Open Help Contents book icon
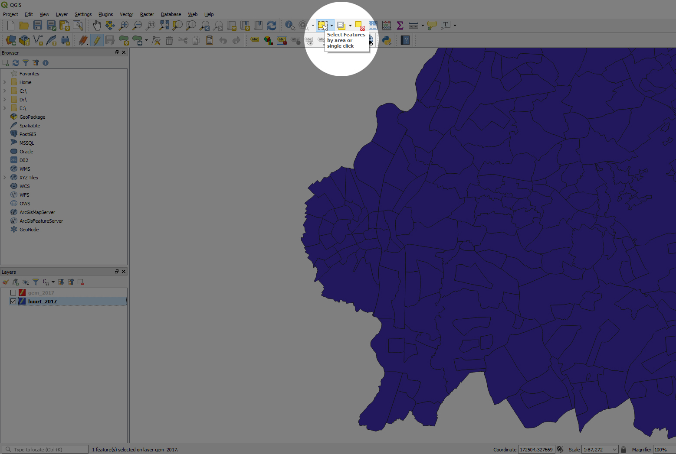Viewport: 676px width, 454px height. [405, 41]
